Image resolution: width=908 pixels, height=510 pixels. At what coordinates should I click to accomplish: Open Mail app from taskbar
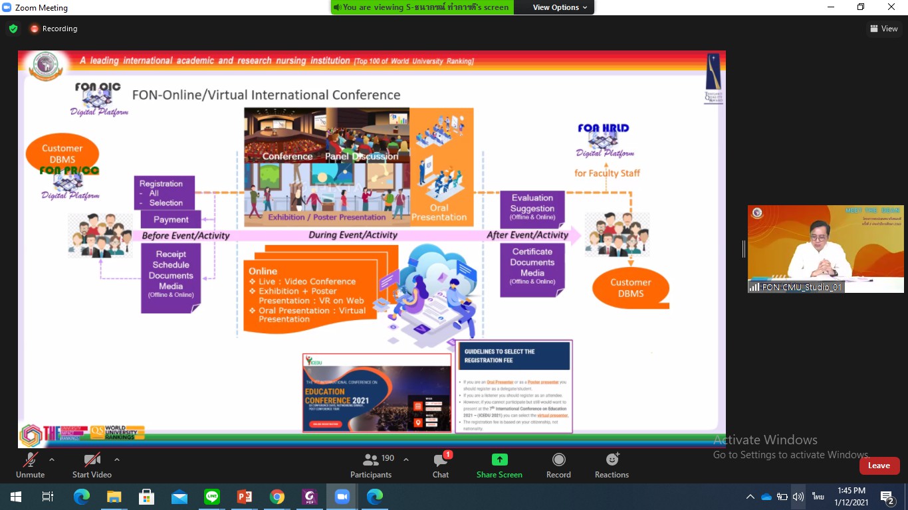[x=179, y=497]
